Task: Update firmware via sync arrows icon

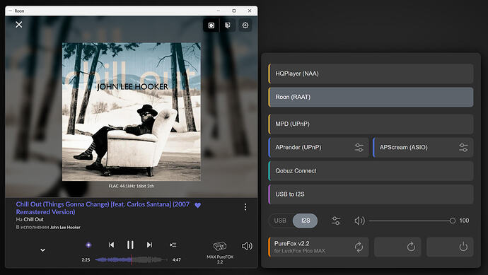Action: click(x=359, y=247)
